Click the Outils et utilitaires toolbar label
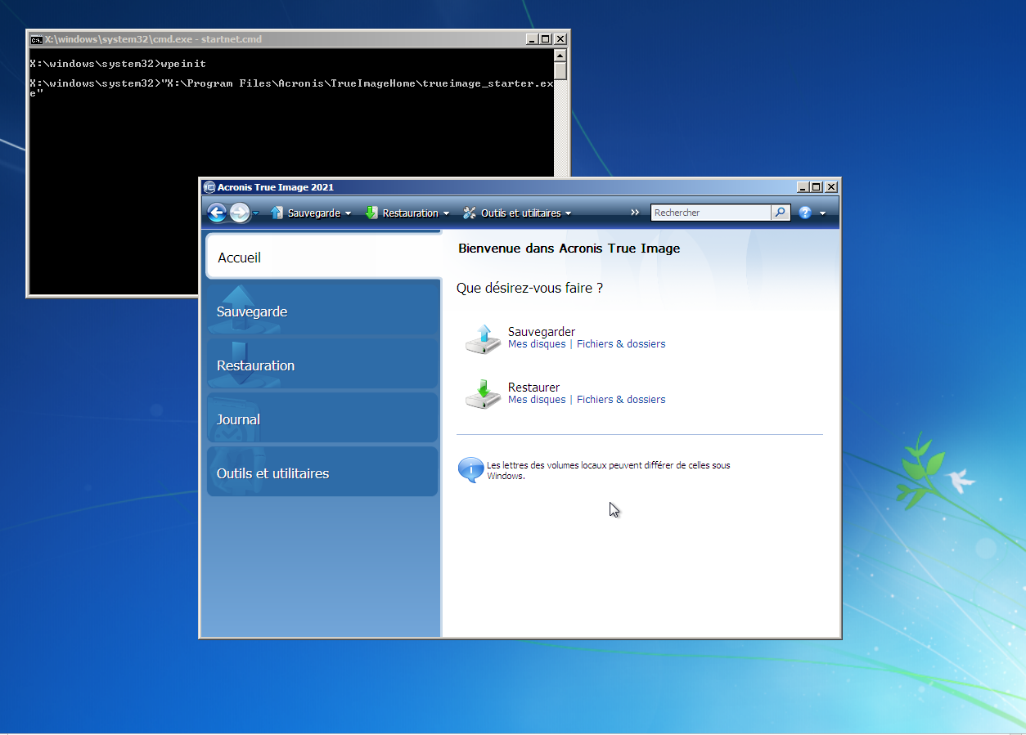 (x=521, y=213)
